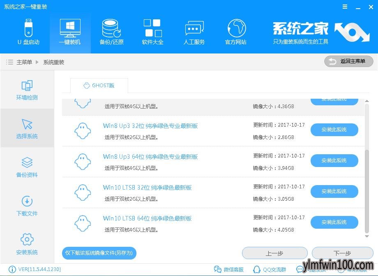The image size is (378, 276).
Task: Click 镜像大小：2.86GB text
Action: click(273, 137)
